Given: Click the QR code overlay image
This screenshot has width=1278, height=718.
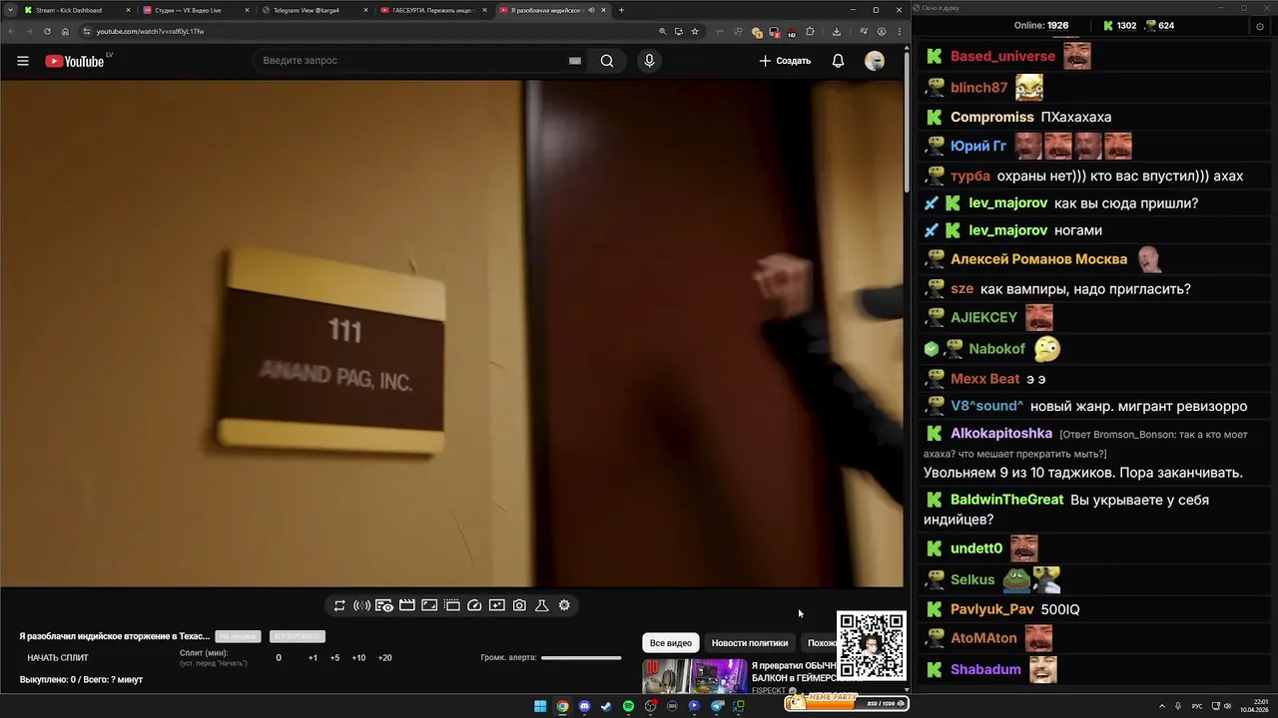Looking at the screenshot, I should [x=872, y=646].
